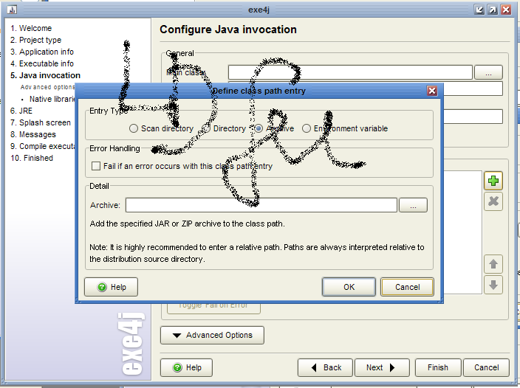The width and height of the screenshot is (520, 388).
Task: Go to step 3. Application info
Action: (x=42, y=52)
